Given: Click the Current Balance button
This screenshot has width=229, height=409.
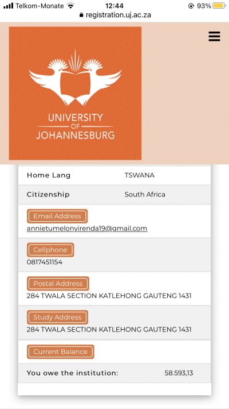Looking at the screenshot, I should tap(60, 352).
